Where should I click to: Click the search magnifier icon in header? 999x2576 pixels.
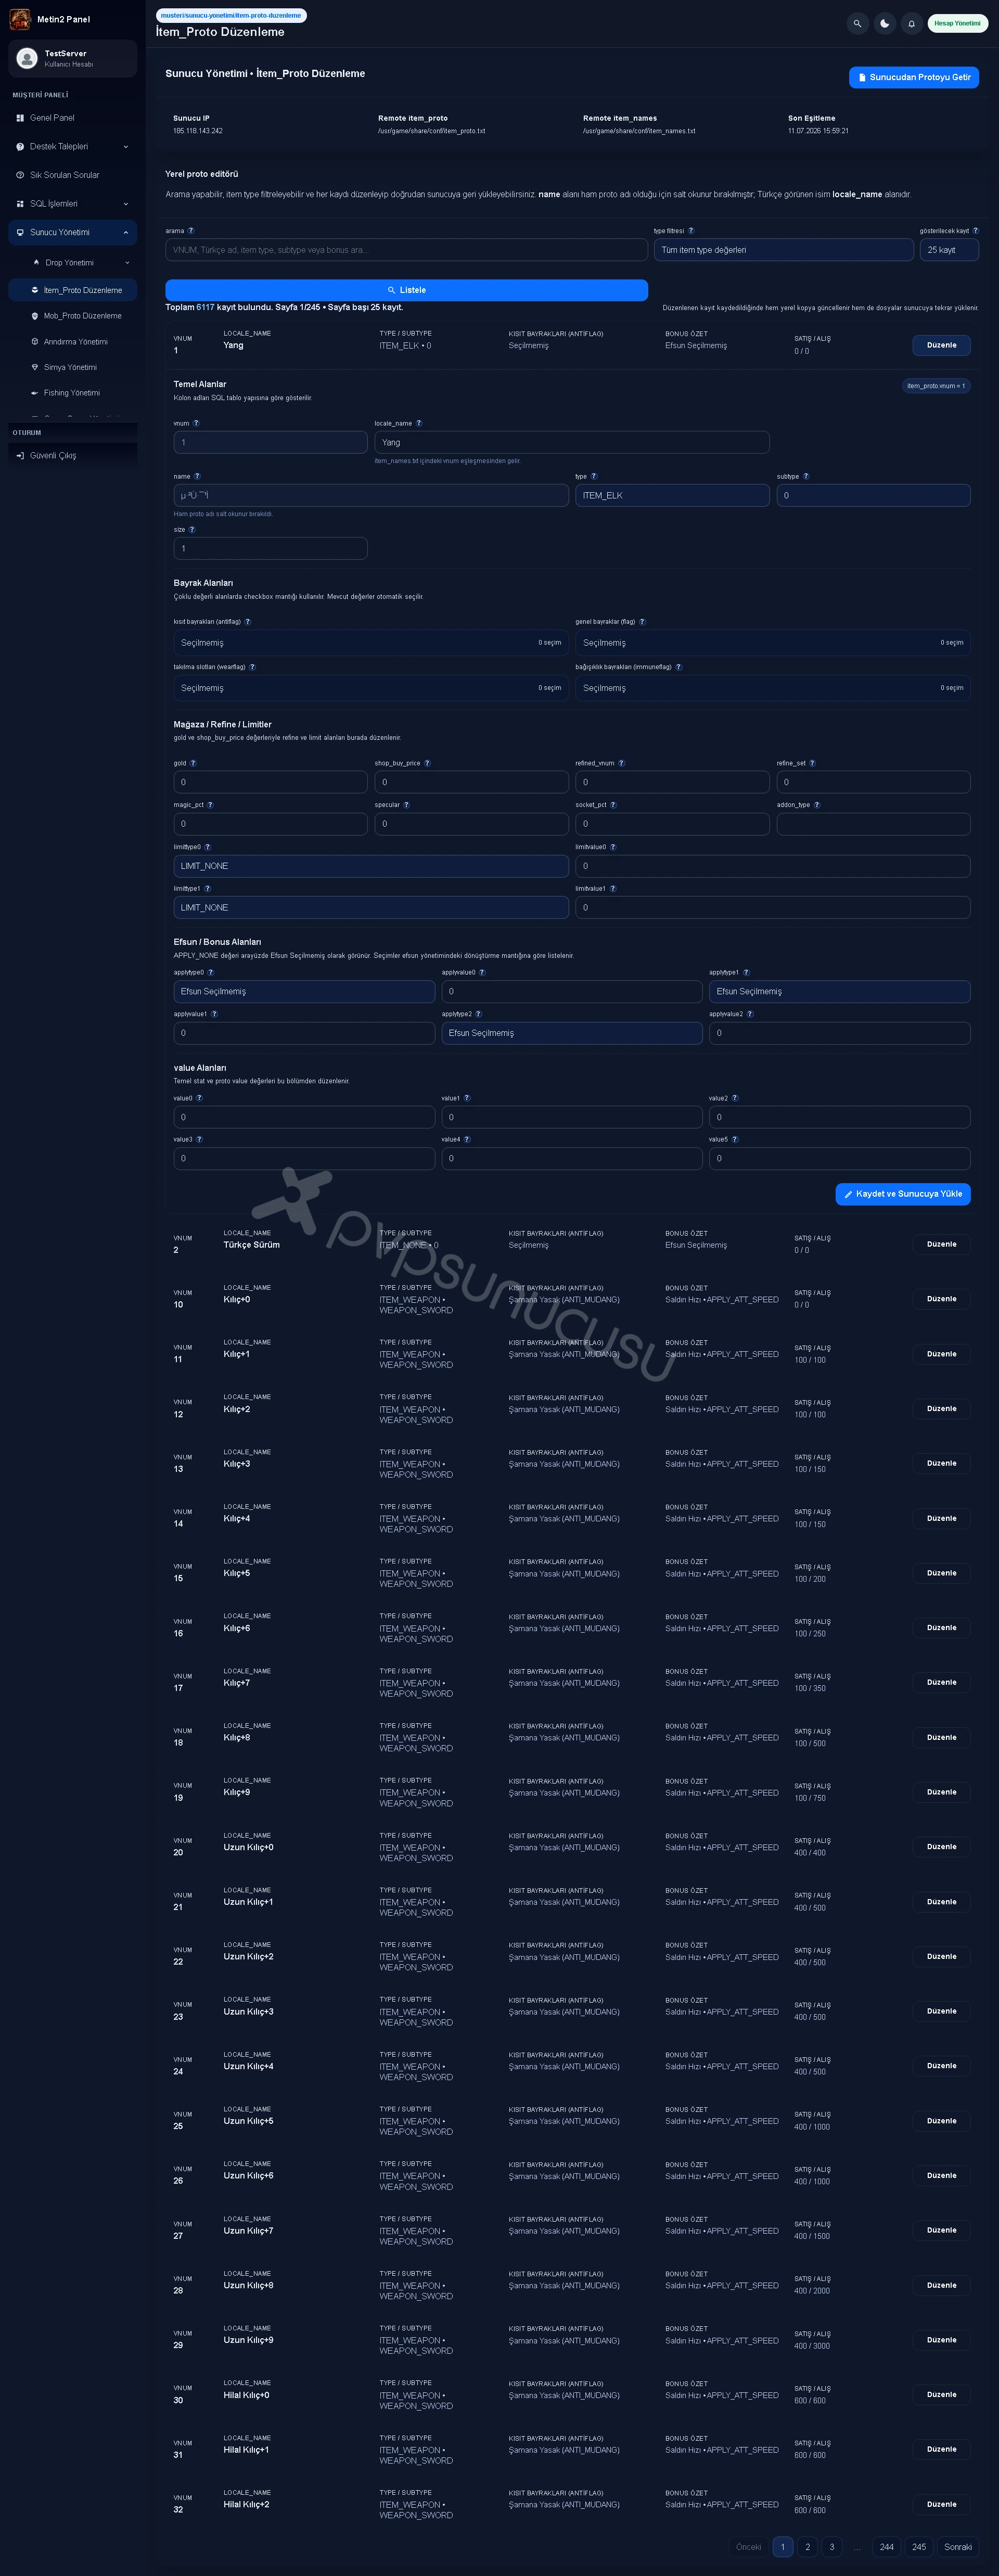pos(857,23)
